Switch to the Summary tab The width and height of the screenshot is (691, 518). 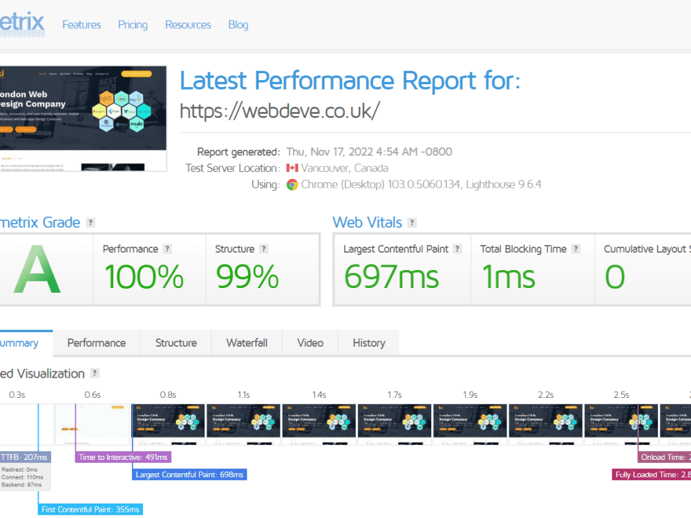(26, 343)
